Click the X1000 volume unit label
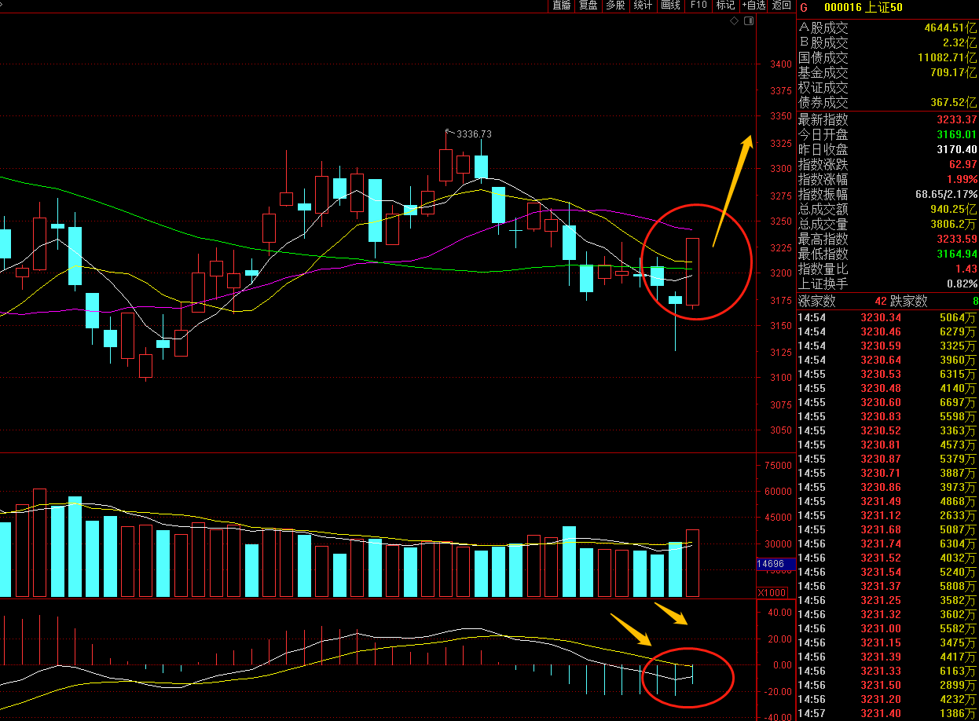Image resolution: width=979 pixels, height=721 pixels. coord(771,592)
